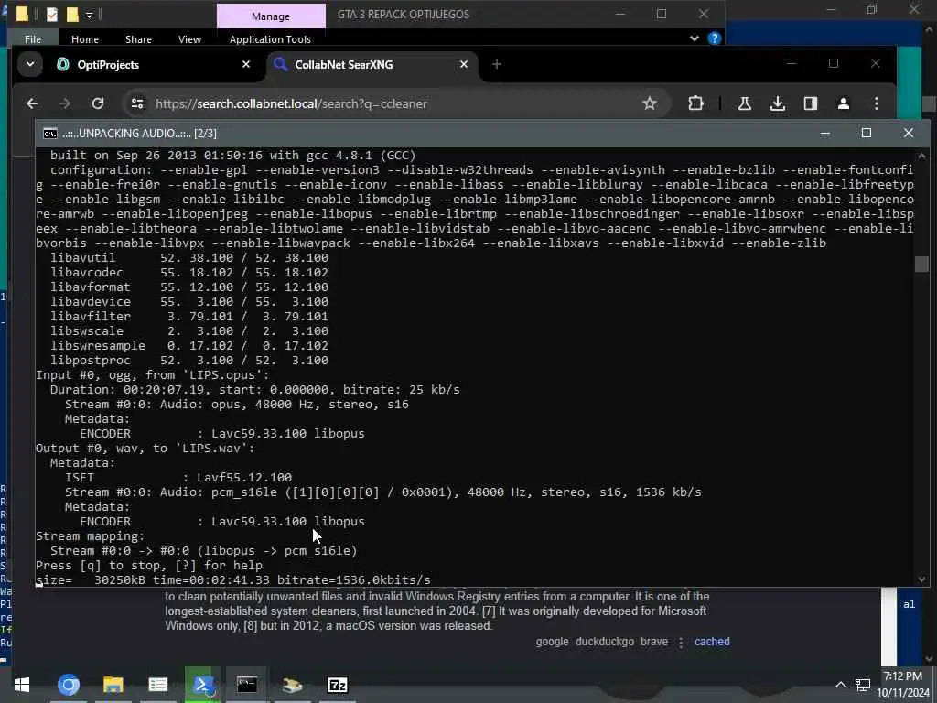Open the console window system menu icon
This screenshot has height=703, width=937.
coord(50,133)
